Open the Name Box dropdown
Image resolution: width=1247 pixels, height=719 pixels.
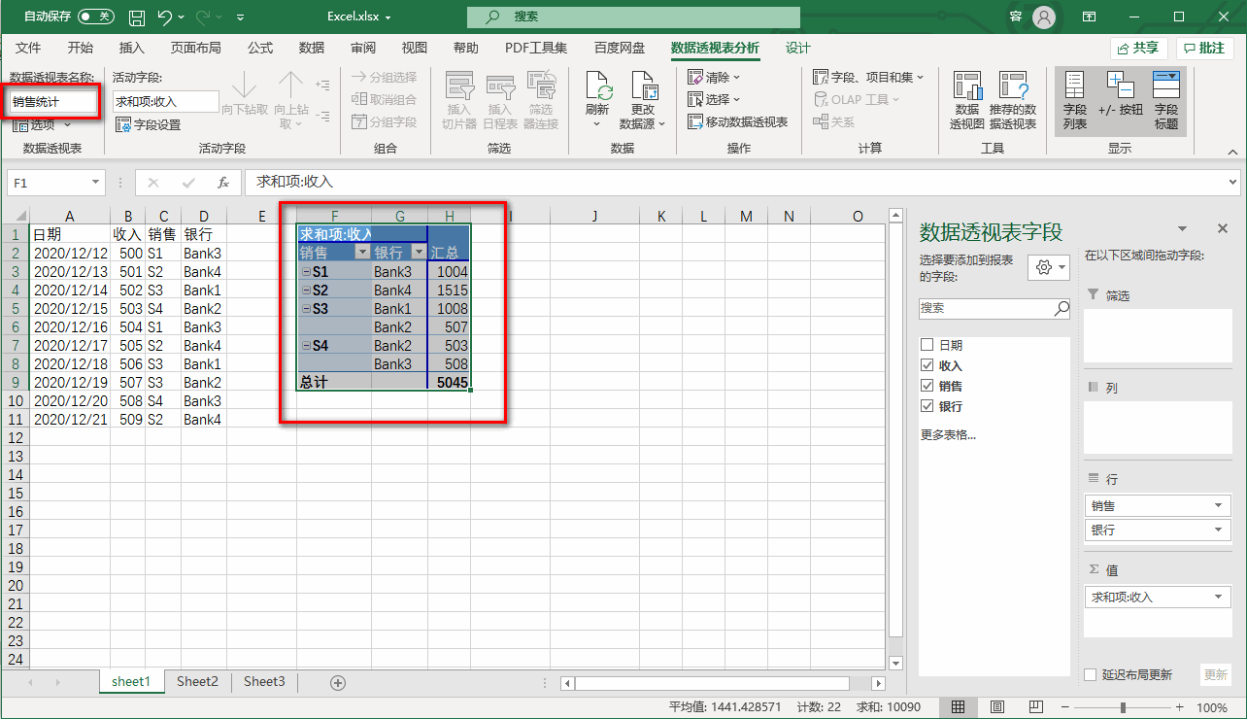96,182
